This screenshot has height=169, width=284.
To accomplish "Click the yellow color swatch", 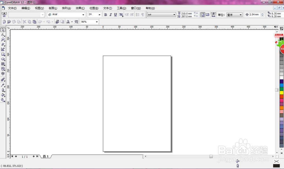I will tap(281, 93).
